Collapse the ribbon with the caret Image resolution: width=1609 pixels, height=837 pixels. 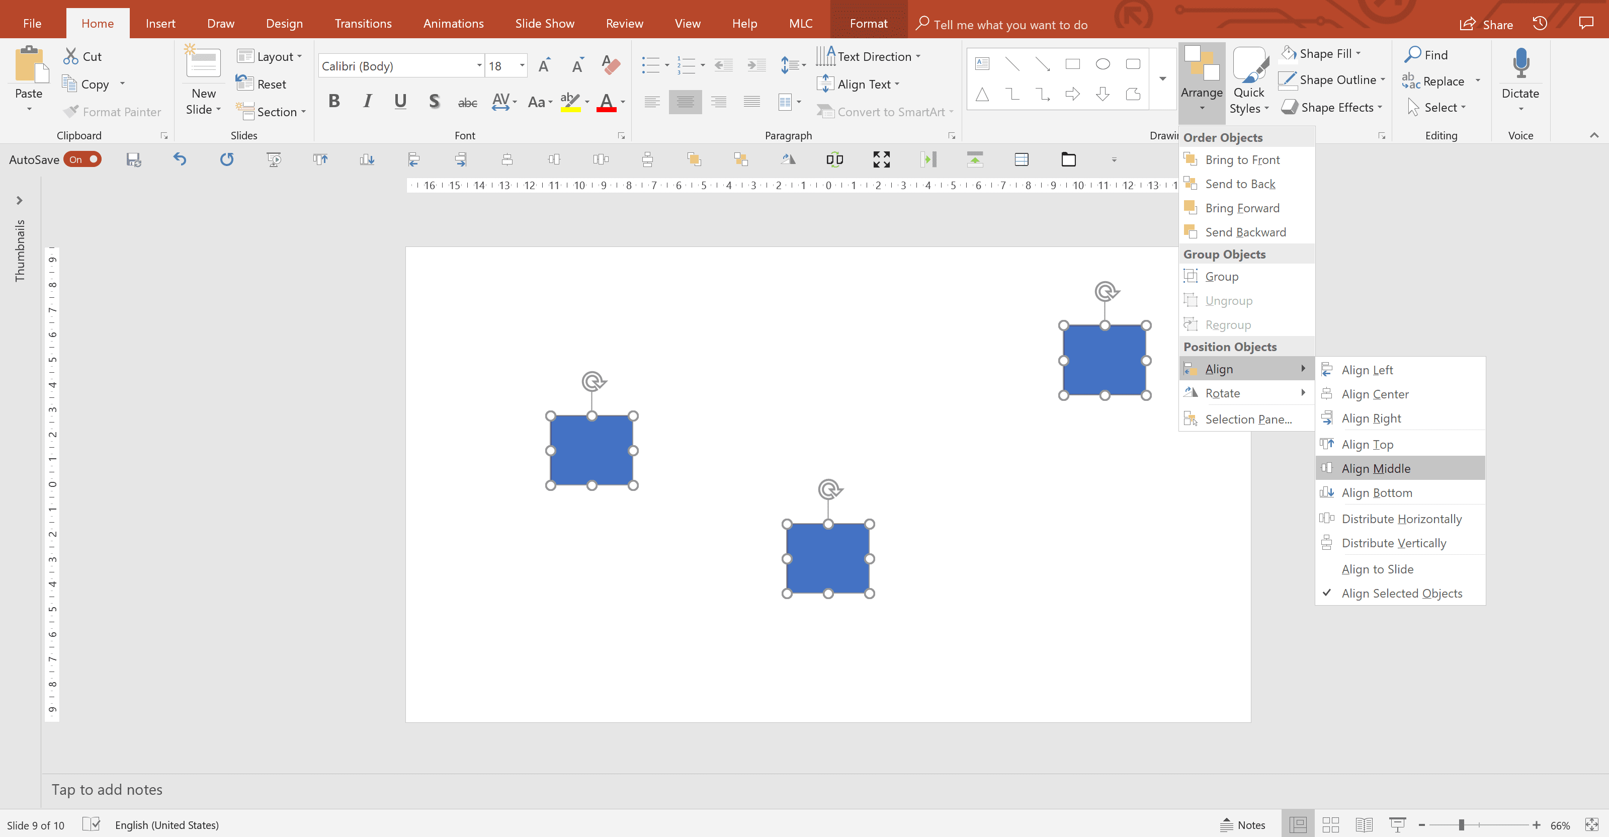pos(1594,135)
